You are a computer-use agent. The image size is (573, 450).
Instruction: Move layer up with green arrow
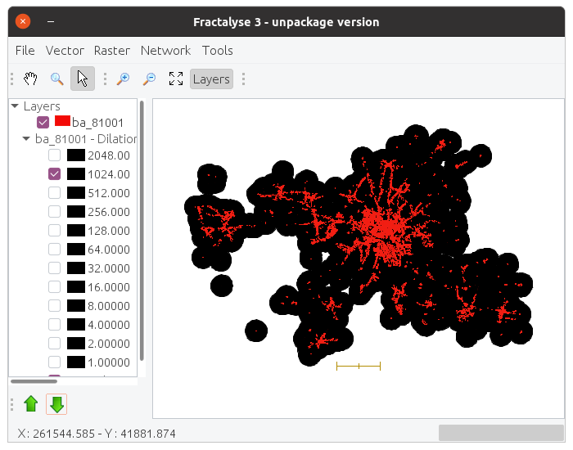31,403
